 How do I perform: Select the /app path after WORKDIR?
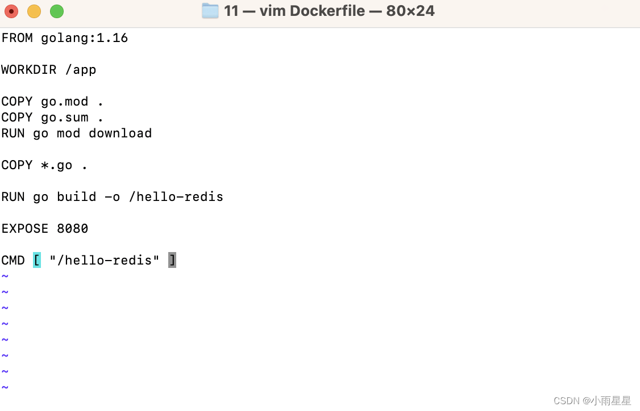tap(80, 70)
